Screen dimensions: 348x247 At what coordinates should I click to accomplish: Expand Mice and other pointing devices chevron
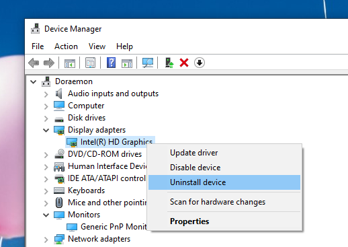pyautogui.click(x=46, y=203)
